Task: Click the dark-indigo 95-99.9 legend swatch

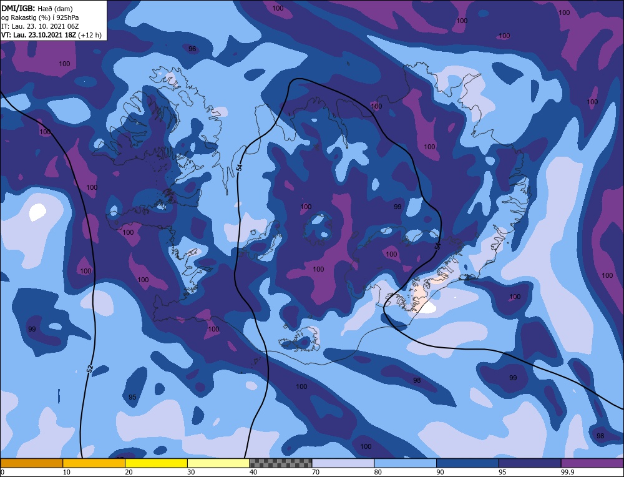Action: [x=530, y=463]
